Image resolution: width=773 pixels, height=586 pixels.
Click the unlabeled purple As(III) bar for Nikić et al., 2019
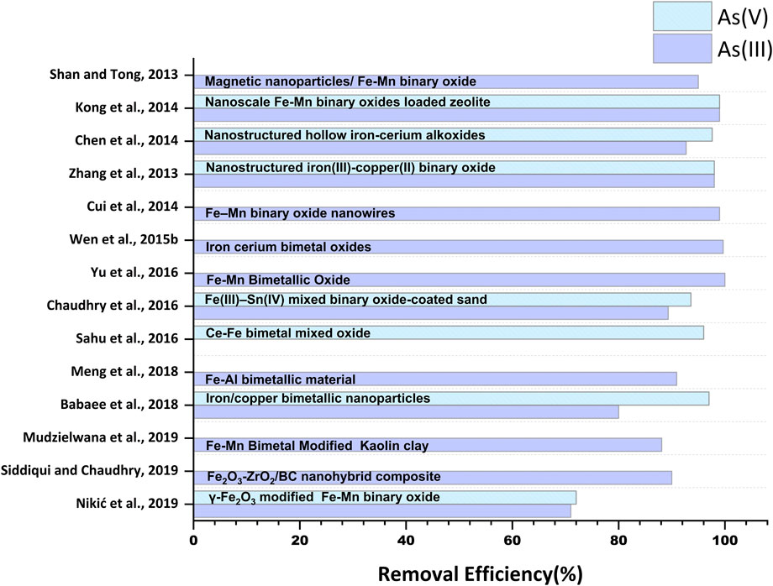[x=382, y=511]
